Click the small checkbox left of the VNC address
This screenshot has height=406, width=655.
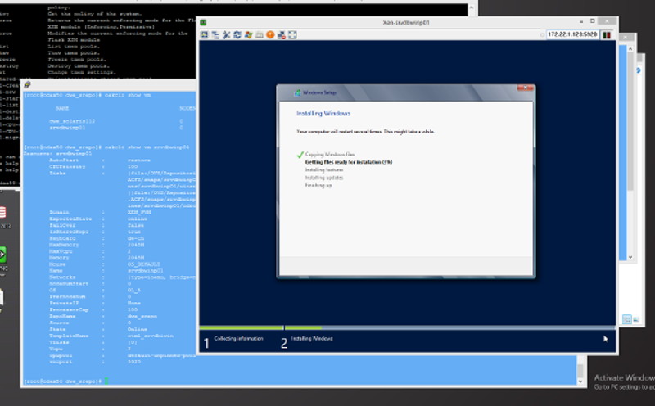tap(542, 35)
